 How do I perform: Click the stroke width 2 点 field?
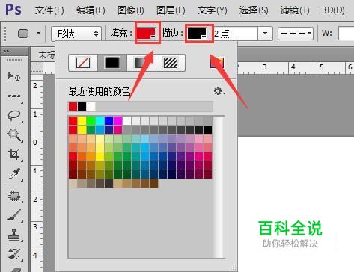point(235,33)
